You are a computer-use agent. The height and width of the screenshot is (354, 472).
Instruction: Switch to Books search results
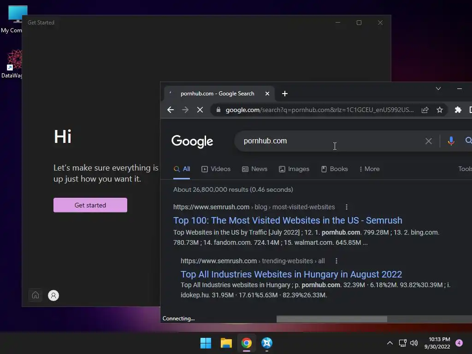(x=335, y=169)
